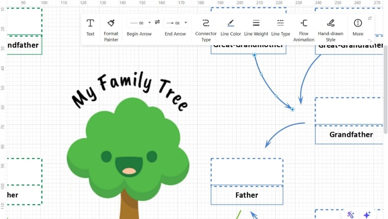Viewport: 388px width, 219px height.
Task: Enable Flow Animation
Action: (x=304, y=31)
